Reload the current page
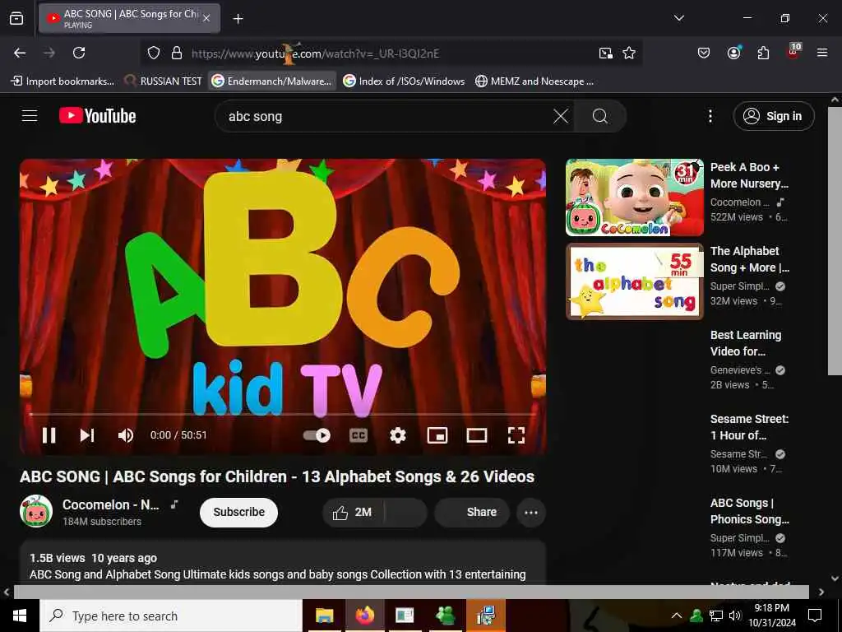Viewport: 842px width, 632px height. tap(79, 53)
